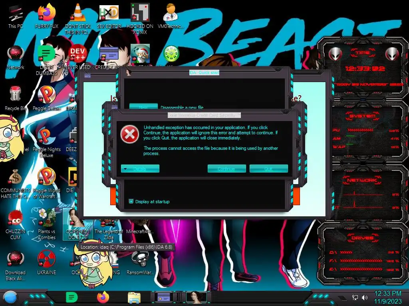Image resolution: width=409 pixels, height=306 pixels.
Task: Select the Peggle World of Warcraft icon
Action: [x=47, y=183]
